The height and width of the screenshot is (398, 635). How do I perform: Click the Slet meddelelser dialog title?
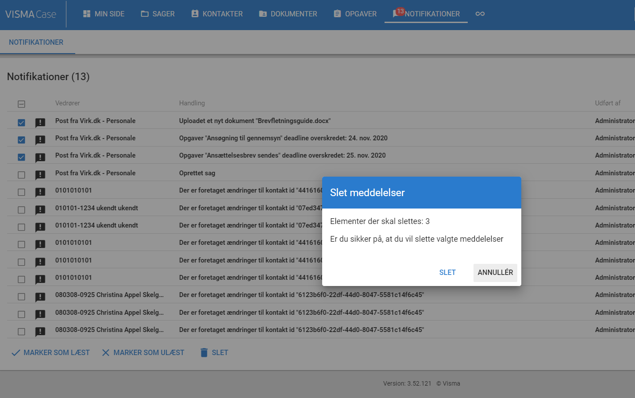[367, 193]
